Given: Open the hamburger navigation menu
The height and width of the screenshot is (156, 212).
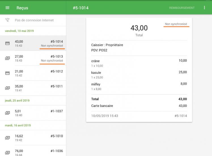Looking at the screenshot, I should 7,8.
